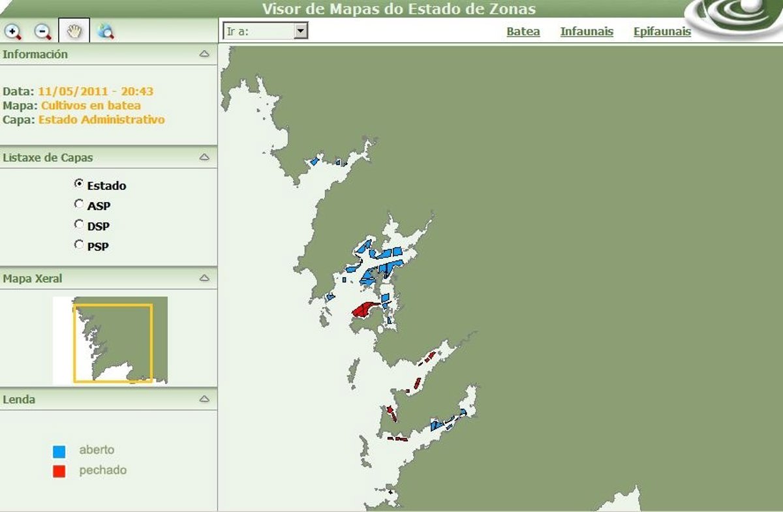Collapse the Listaxe de Capas panel

point(204,157)
